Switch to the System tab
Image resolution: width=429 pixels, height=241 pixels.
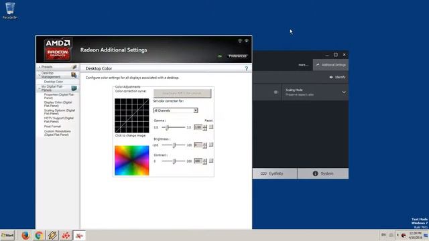pos(323,173)
